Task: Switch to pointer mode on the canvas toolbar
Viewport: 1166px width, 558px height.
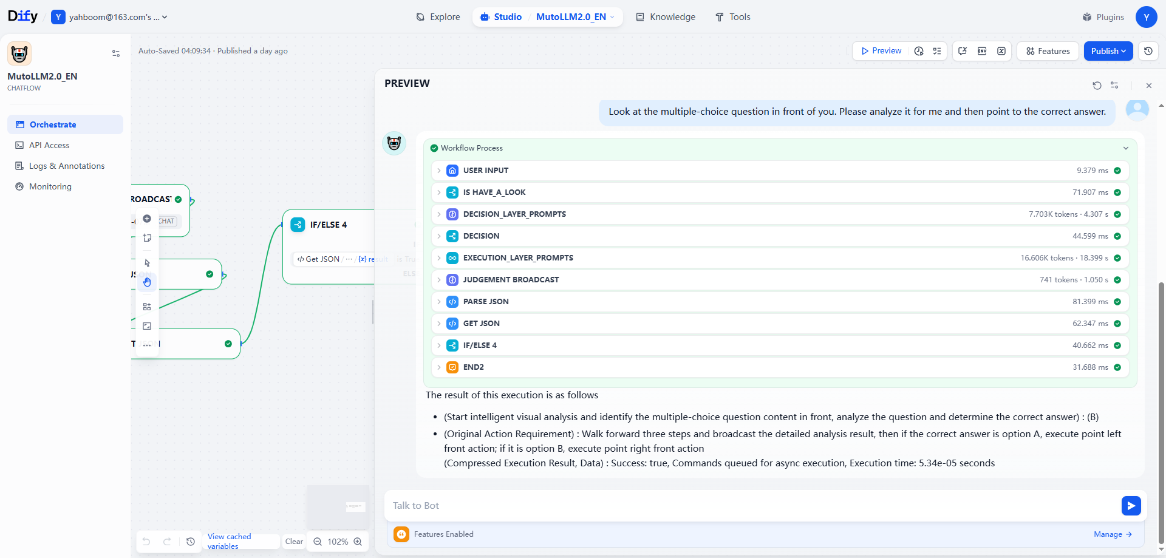Action: click(x=147, y=263)
